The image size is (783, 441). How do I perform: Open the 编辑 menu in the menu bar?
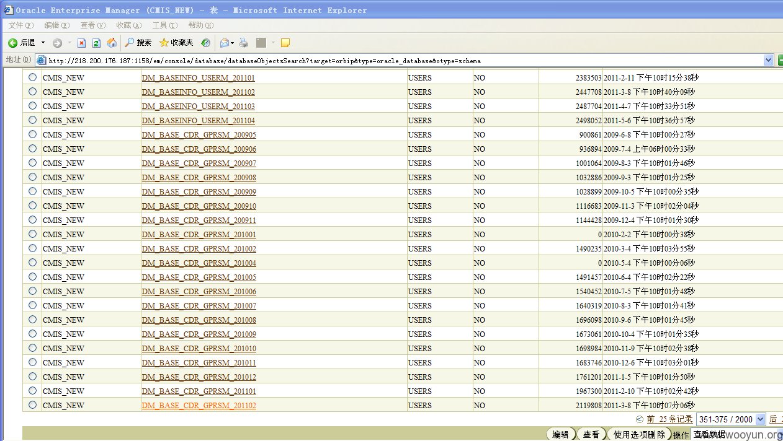tap(57, 25)
